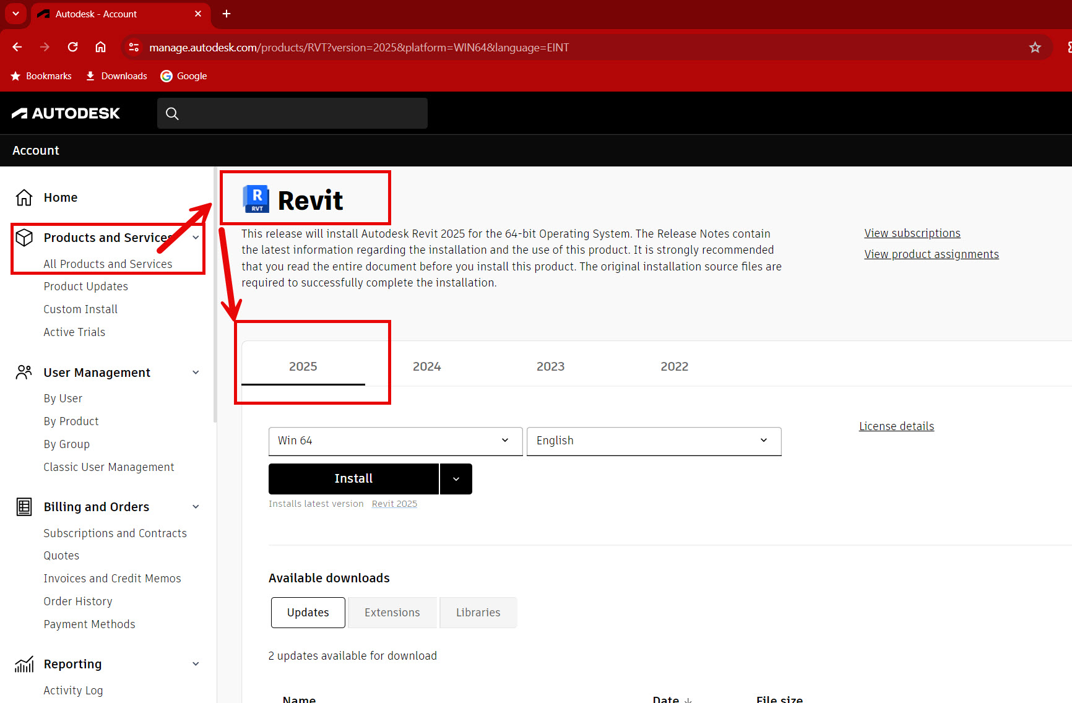The height and width of the screenshot is (703, 1072).
Task: Open Invoices and Credit Memos
Action: pyautogui.click(x=112, y=579)
